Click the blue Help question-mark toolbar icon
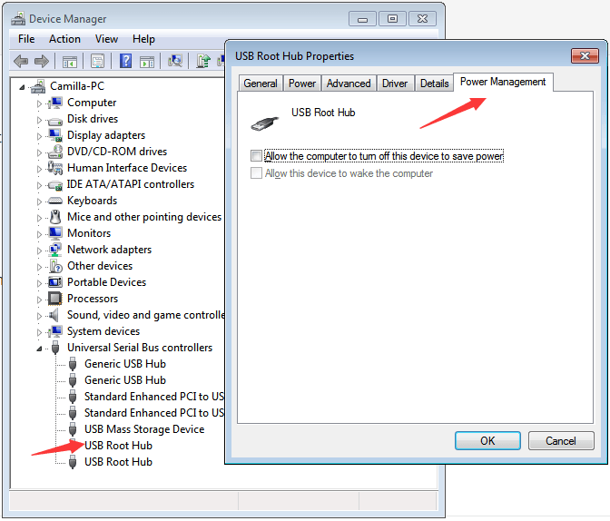This screenshot has width=610, height=521. (x=125, y=61)
